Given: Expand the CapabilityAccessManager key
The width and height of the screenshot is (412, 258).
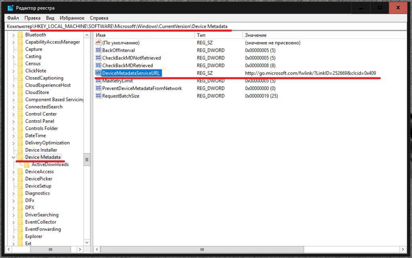Looking at the screenshot, I should pyautogui.click(x=13, y=42).
